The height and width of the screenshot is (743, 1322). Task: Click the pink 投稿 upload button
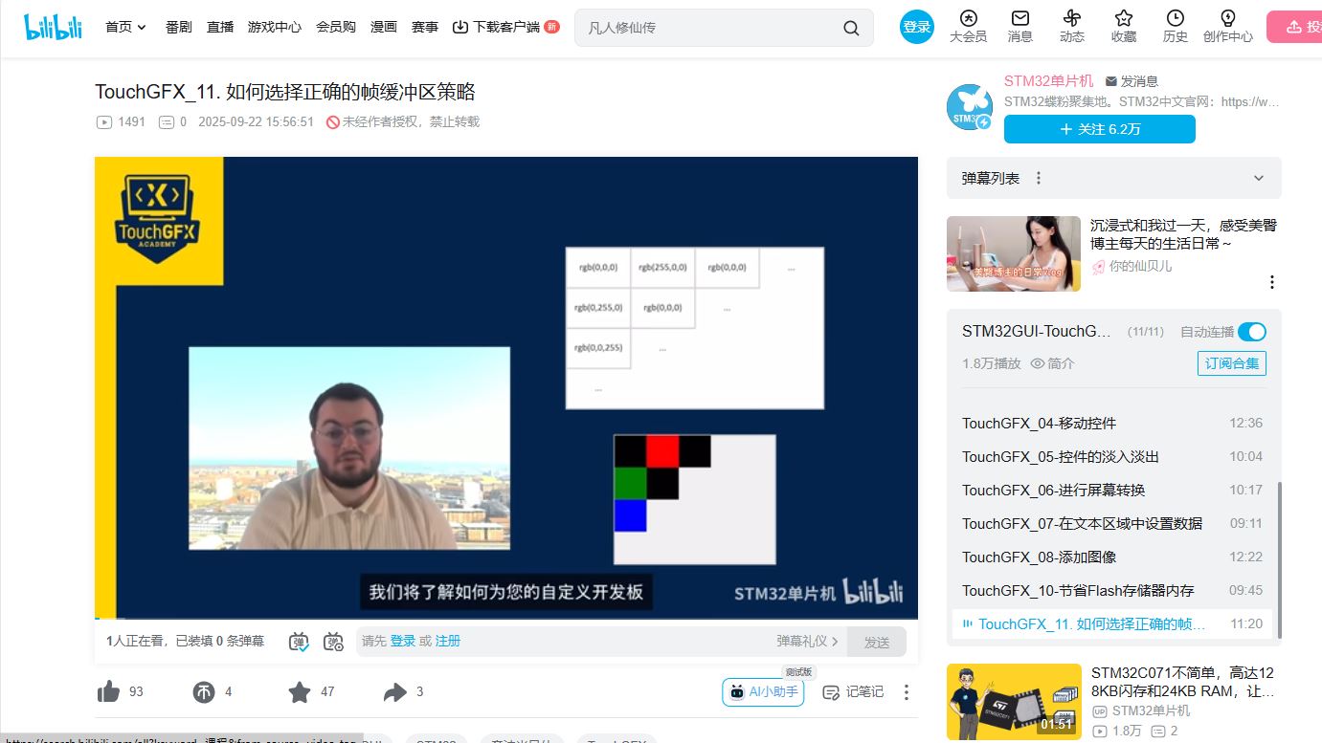click(1294, 27)
